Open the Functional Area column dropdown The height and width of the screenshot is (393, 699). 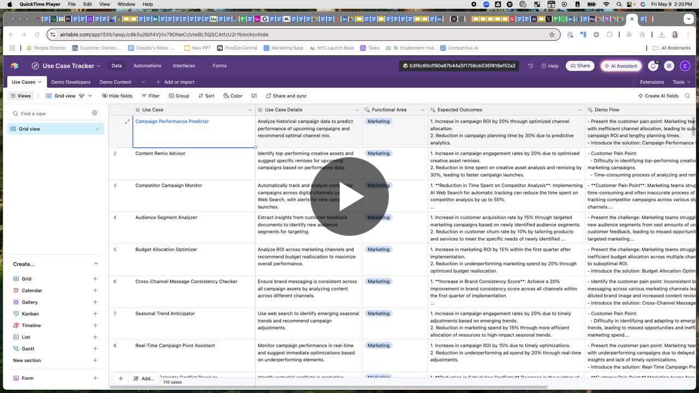(423, 110)
